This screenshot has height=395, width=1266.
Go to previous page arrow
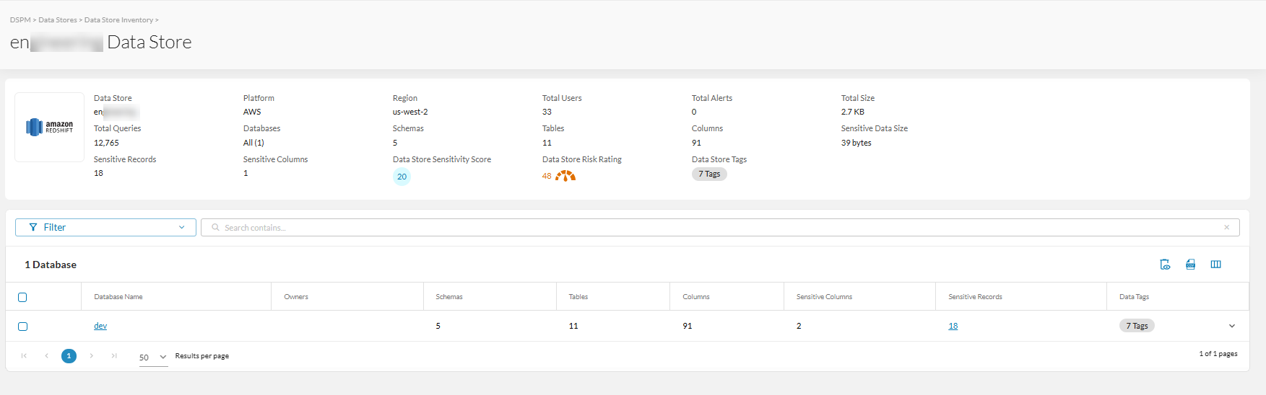click(46, 356)
